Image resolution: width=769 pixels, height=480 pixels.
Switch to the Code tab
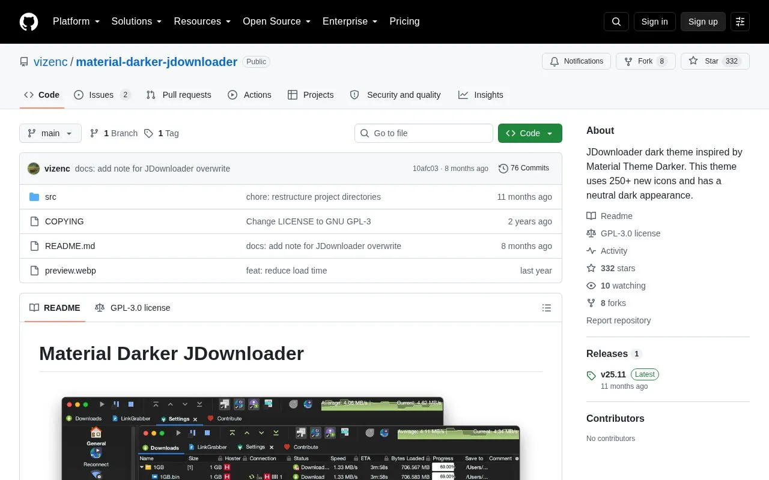[42, 95]
